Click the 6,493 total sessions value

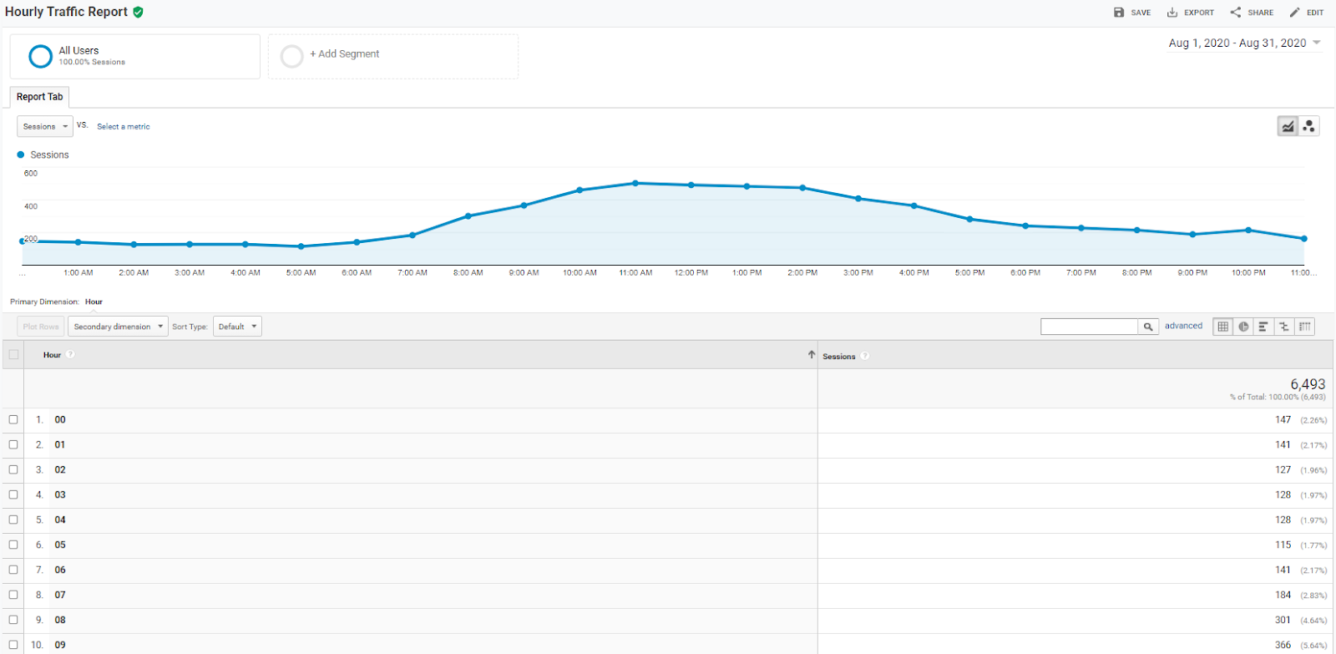pyautogui.click(x=1308, y=384)
